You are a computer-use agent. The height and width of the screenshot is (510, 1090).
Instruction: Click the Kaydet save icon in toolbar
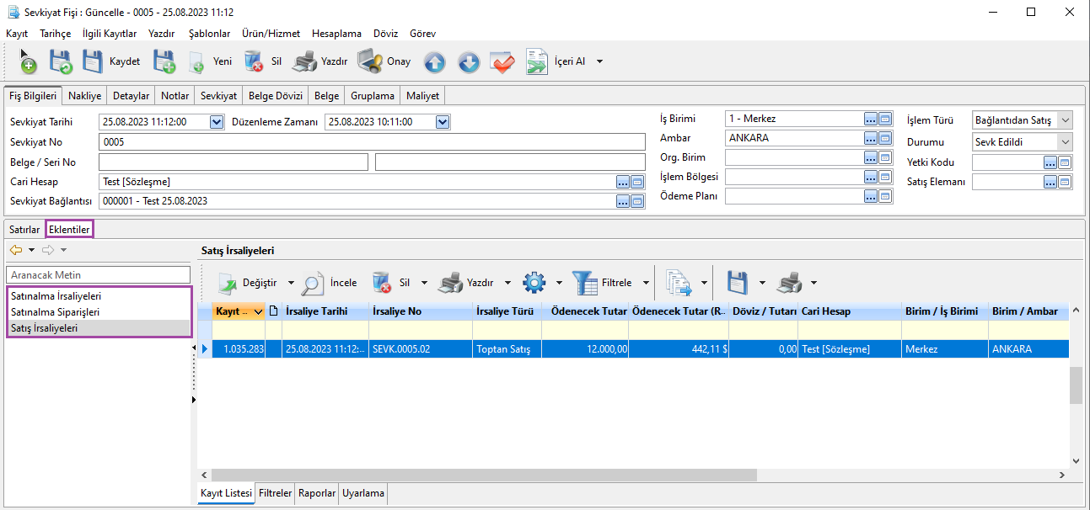(x=93, y=61)
